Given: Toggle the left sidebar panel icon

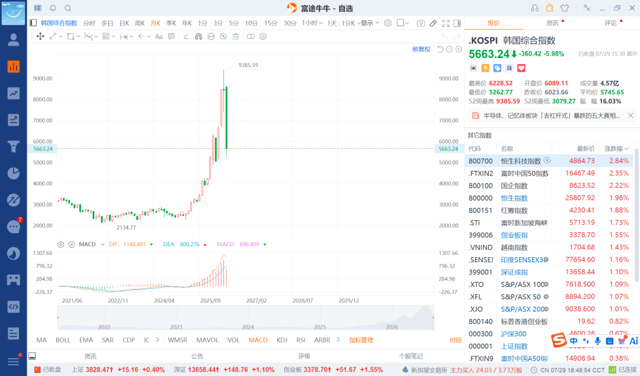Looking at the screenshot, I should pos(33,23).
